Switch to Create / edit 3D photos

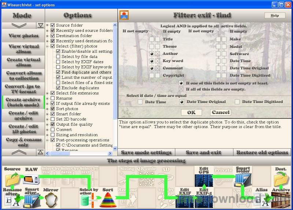[x=23, y=129]
